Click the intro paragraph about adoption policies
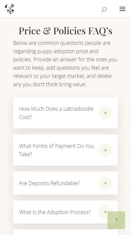This screenshot has height=235, width=131. pos(65,64)
